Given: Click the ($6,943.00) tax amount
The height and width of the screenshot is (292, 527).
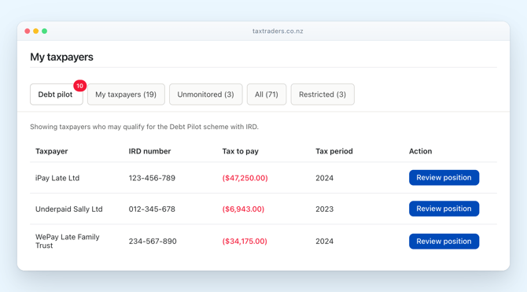Looking at the screenshot, I should tap(243, 209).
